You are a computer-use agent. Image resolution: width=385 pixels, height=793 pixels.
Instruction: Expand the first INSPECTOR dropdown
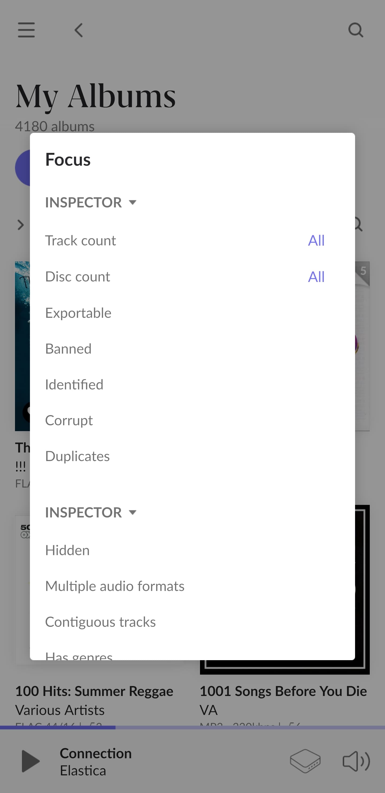point(91,202)
